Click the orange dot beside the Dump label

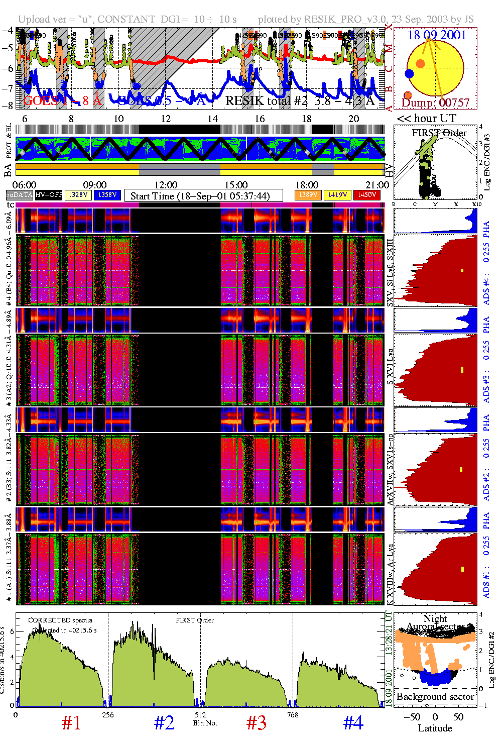click(408, 95)
